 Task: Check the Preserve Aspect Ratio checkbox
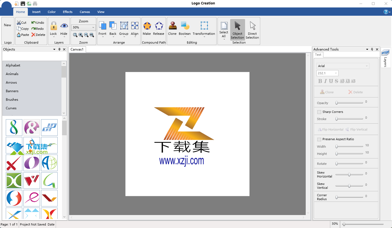pyautogui.click(x=319, y=139)
